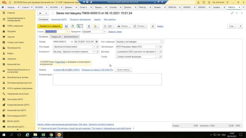Open Продажи in the left sidebar
Screen dimensions: 246x138
(11, 31)
